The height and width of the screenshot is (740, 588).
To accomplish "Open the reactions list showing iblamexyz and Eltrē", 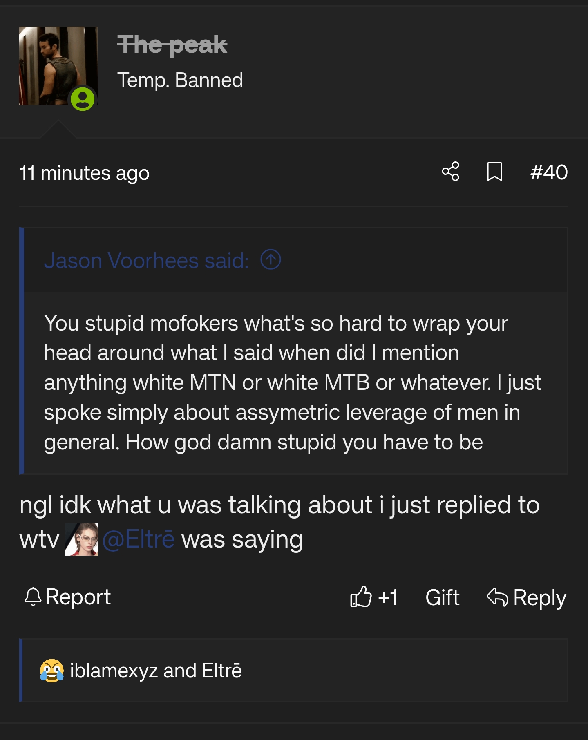I will pyautogui.click(x=155, y=670).
